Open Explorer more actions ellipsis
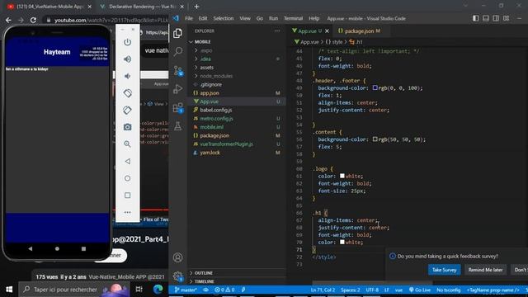The image size is (528, 297). pyautogui.click(x=277, y=31)
